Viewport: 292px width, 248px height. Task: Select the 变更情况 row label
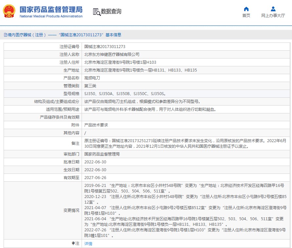click(x=71, y=210)
